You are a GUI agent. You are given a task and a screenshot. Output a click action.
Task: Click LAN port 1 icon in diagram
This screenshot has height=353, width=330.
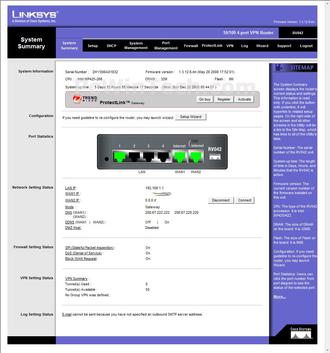[x=120, y=156]
